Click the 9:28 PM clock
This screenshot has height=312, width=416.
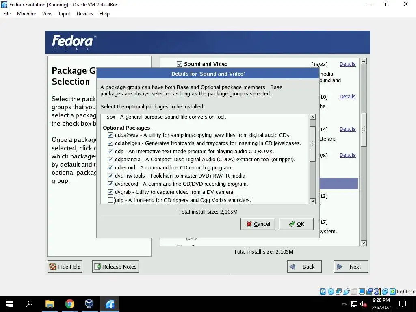[381, 300]
